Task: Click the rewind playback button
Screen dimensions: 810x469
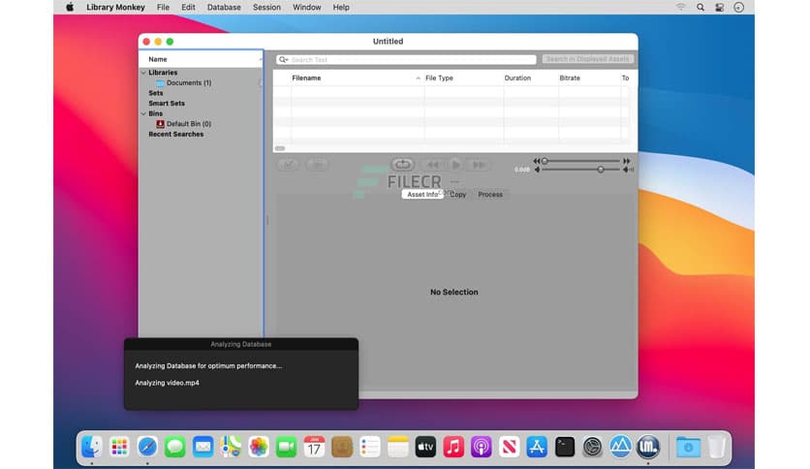Action: click(432, 165)
